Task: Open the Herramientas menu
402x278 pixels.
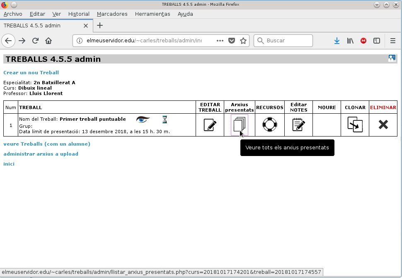Action: [153, 14]
